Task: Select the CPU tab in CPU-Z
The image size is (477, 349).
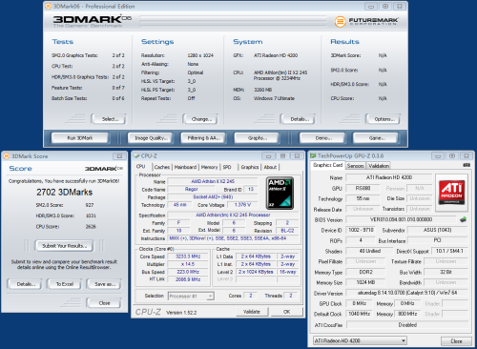Action: [x=141, y=167]
